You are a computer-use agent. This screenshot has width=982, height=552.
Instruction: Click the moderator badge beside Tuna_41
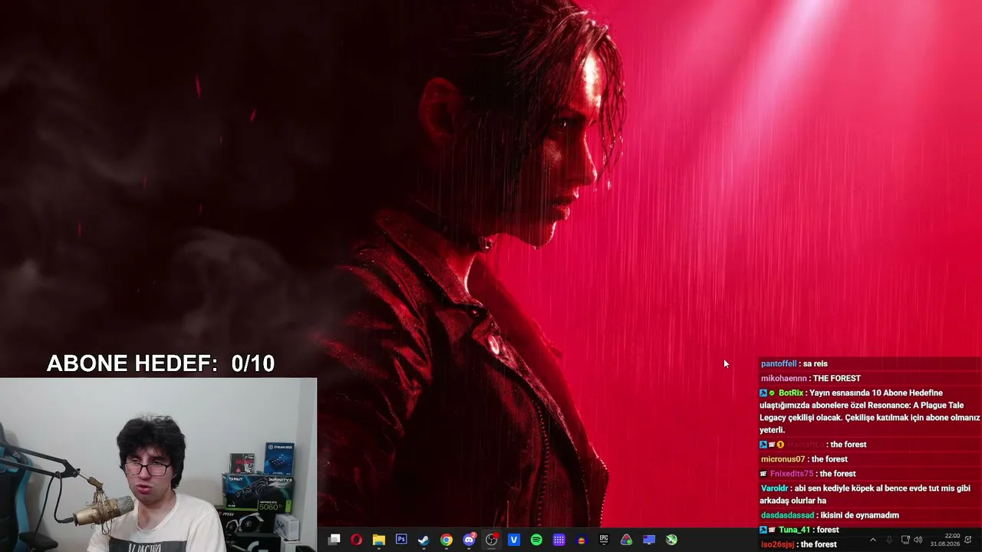pyautogui.click(x=763, y=530)
